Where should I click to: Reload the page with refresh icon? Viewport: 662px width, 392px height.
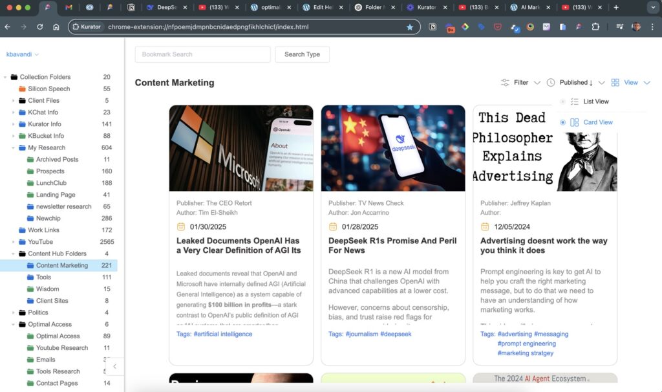[40, 27]
